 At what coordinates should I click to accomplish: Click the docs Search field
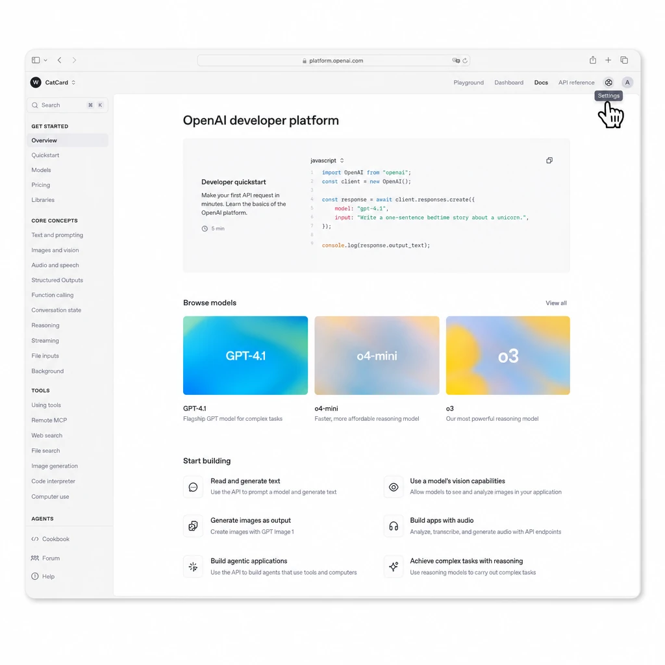click(68, 105)
